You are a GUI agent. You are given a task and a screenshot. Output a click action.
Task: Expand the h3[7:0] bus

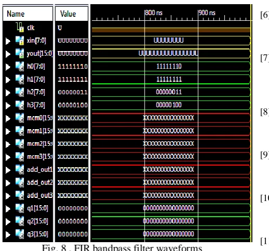[x=8, y=106]
